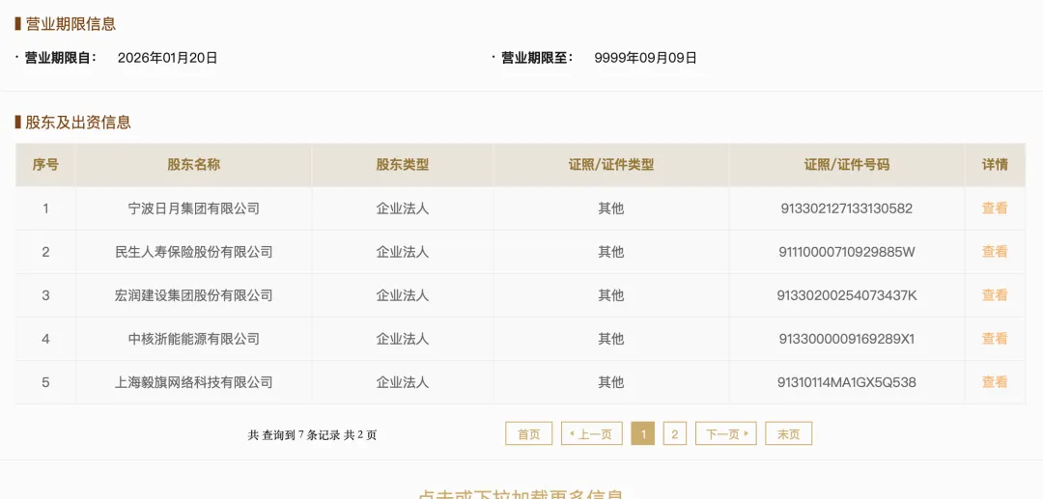Select certificate number 91330212713313058​2
This screenshot has height=499, width=1043.
click(847, 208)
